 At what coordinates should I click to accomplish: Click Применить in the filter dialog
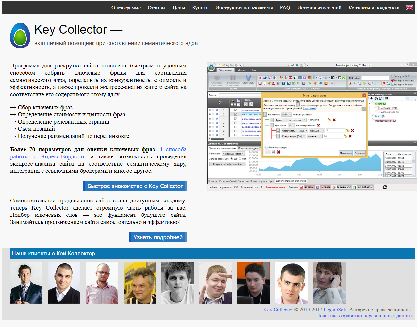point(346,153)
